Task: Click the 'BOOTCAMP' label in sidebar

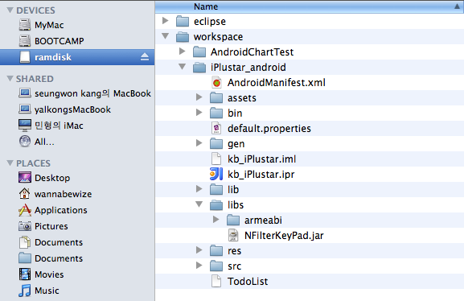Action: pos(60,41)
